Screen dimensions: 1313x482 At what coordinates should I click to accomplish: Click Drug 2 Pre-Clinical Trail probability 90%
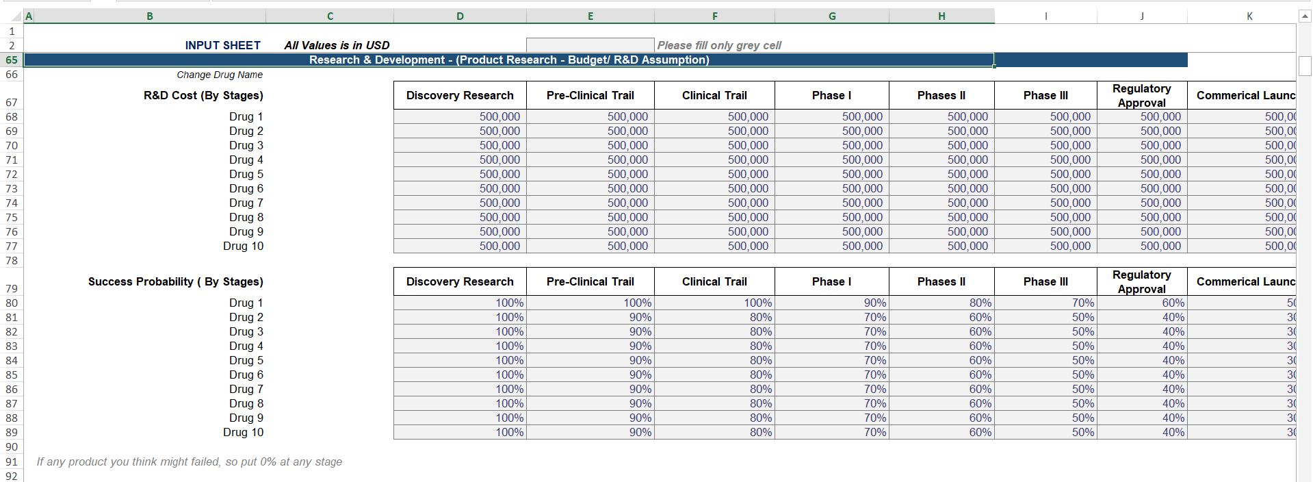[x=590, y=317]
